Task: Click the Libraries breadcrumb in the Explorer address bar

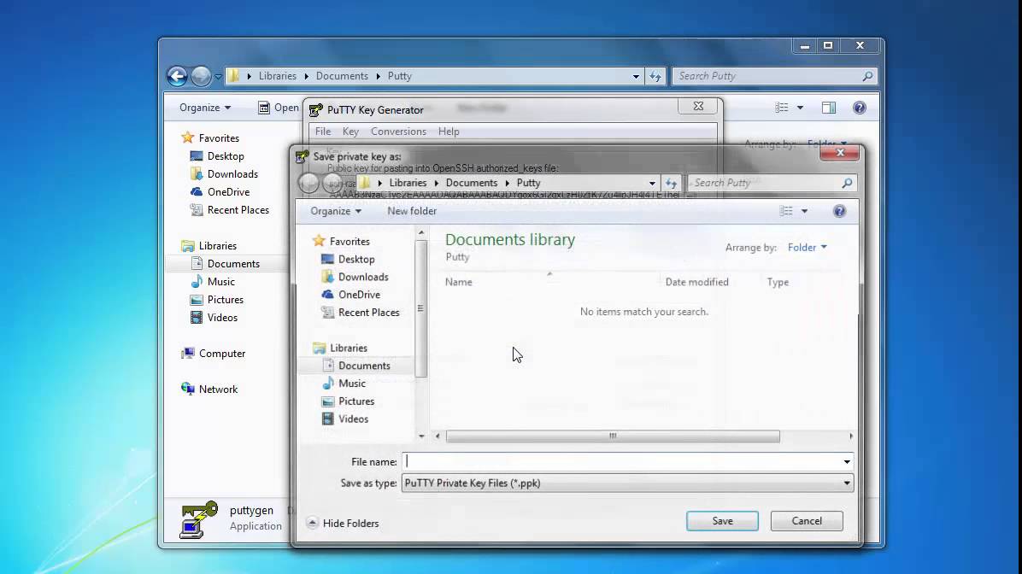Action: pyautogui.click(x=277, y=76)
